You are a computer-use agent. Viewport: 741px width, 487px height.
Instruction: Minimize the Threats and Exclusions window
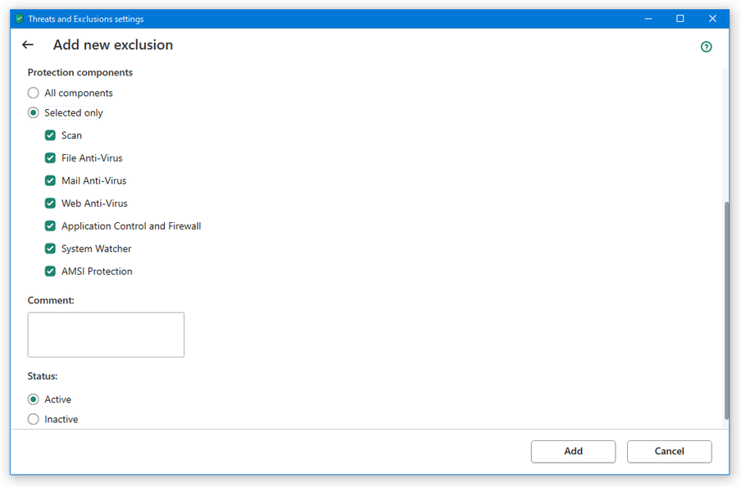coord(648,19)
